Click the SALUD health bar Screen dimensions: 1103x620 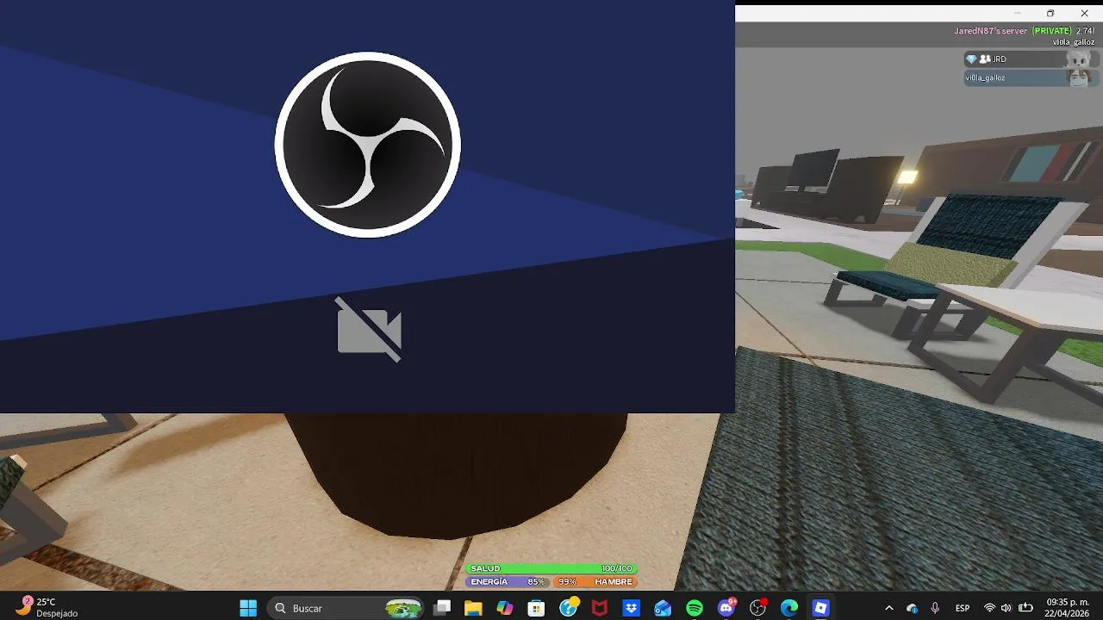(551, 568)
